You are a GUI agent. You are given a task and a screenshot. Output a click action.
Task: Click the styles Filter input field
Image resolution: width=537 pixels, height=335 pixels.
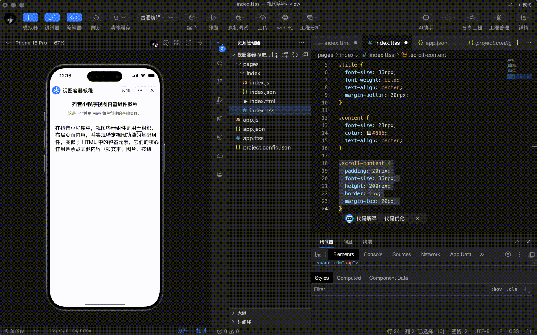point(399,289)
